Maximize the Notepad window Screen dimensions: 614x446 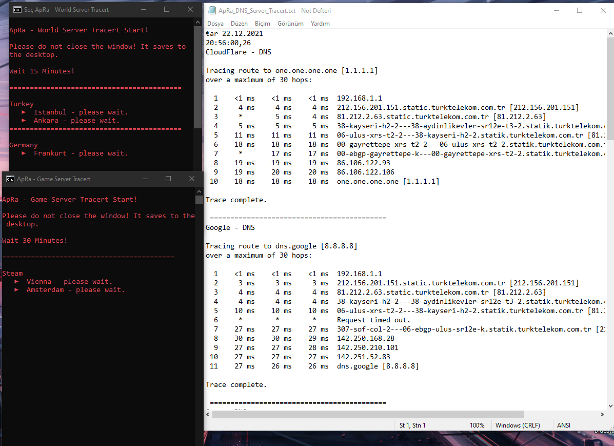(580, 10)
